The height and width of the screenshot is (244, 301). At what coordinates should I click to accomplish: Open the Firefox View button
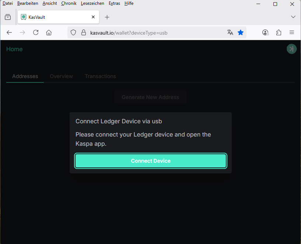(x=8, y=17)
